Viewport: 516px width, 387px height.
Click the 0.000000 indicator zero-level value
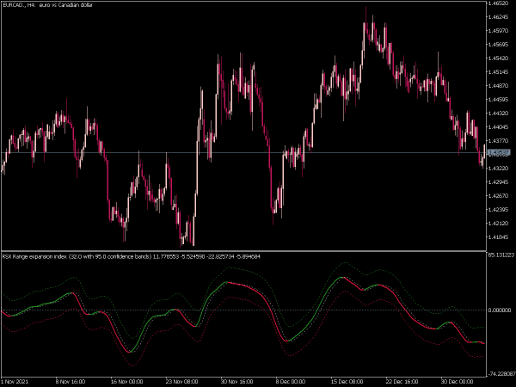(500, 310)
